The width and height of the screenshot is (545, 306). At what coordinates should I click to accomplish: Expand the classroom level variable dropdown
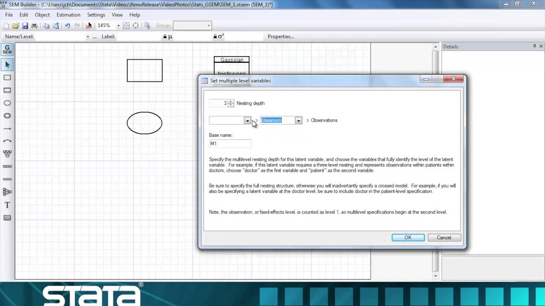pos(298,121)
